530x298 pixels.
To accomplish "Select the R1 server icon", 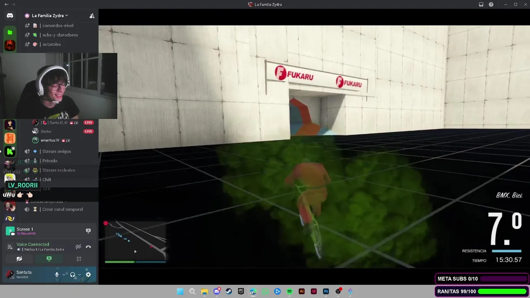I will [10, 219].
